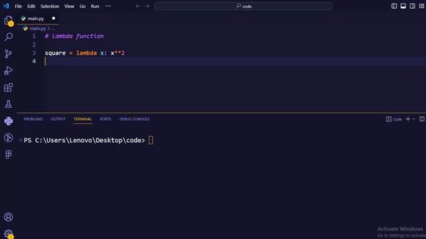The image size is (426, 239).
Task: Split the terminal panel
Action: point(421,119)
